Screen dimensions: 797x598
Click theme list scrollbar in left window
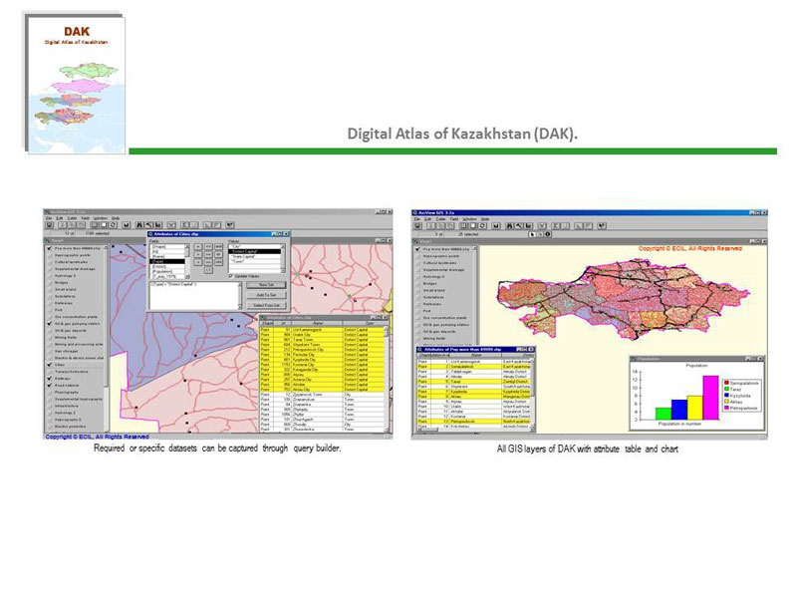pyautogui.click(x=106, y=338)
